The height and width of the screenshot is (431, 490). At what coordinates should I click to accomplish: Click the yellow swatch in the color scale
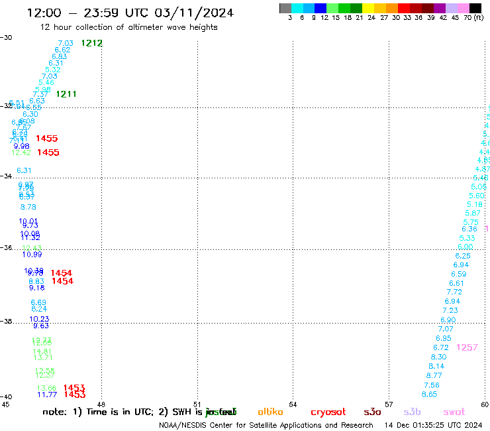(x=368, y=9)
